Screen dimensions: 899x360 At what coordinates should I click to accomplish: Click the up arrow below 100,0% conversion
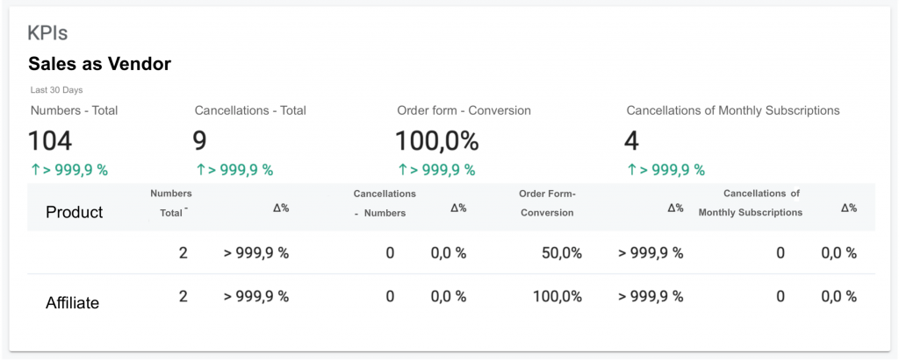[403, 170]
